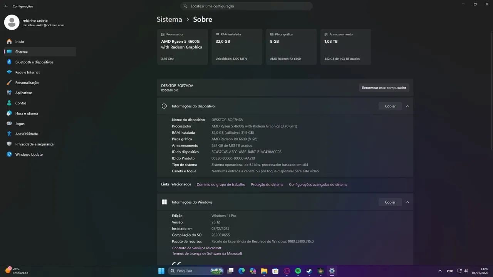This screenshot has width=493, height=277.
Task: Show hidden system tray icons
Action: click(x=440, y=271)
